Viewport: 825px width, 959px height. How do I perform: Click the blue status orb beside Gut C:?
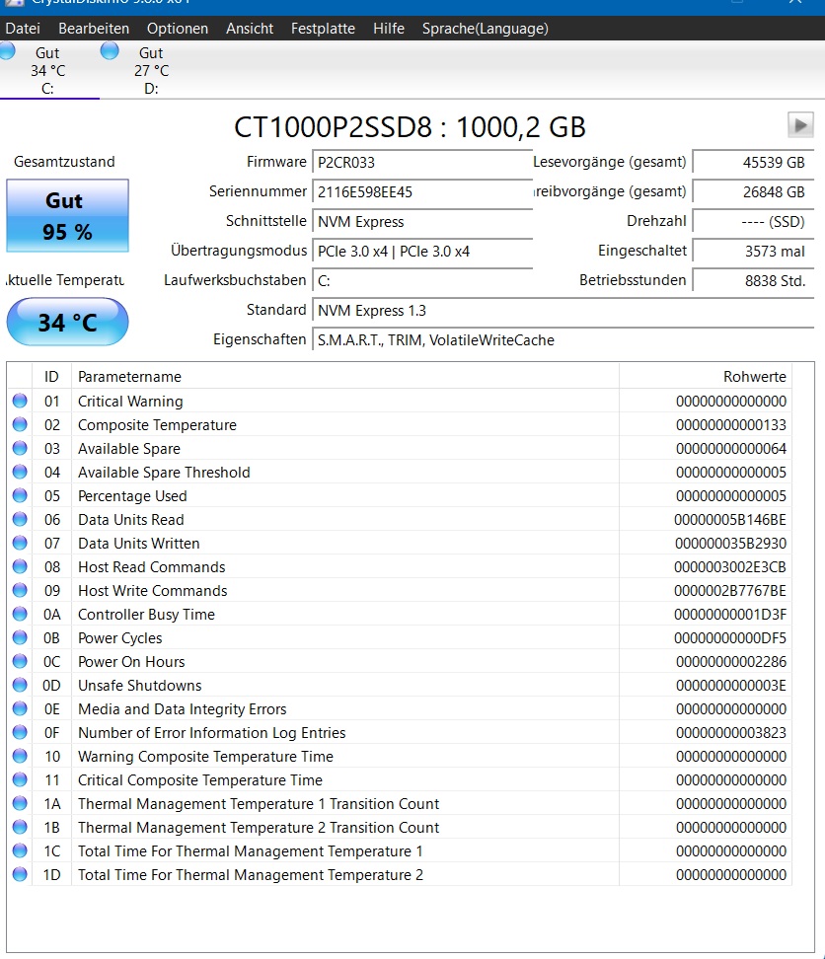7,50
